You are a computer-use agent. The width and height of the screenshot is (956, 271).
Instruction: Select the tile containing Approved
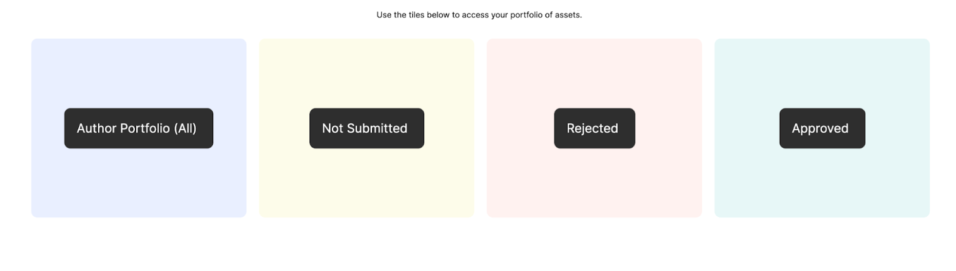(x=822, y=71)
